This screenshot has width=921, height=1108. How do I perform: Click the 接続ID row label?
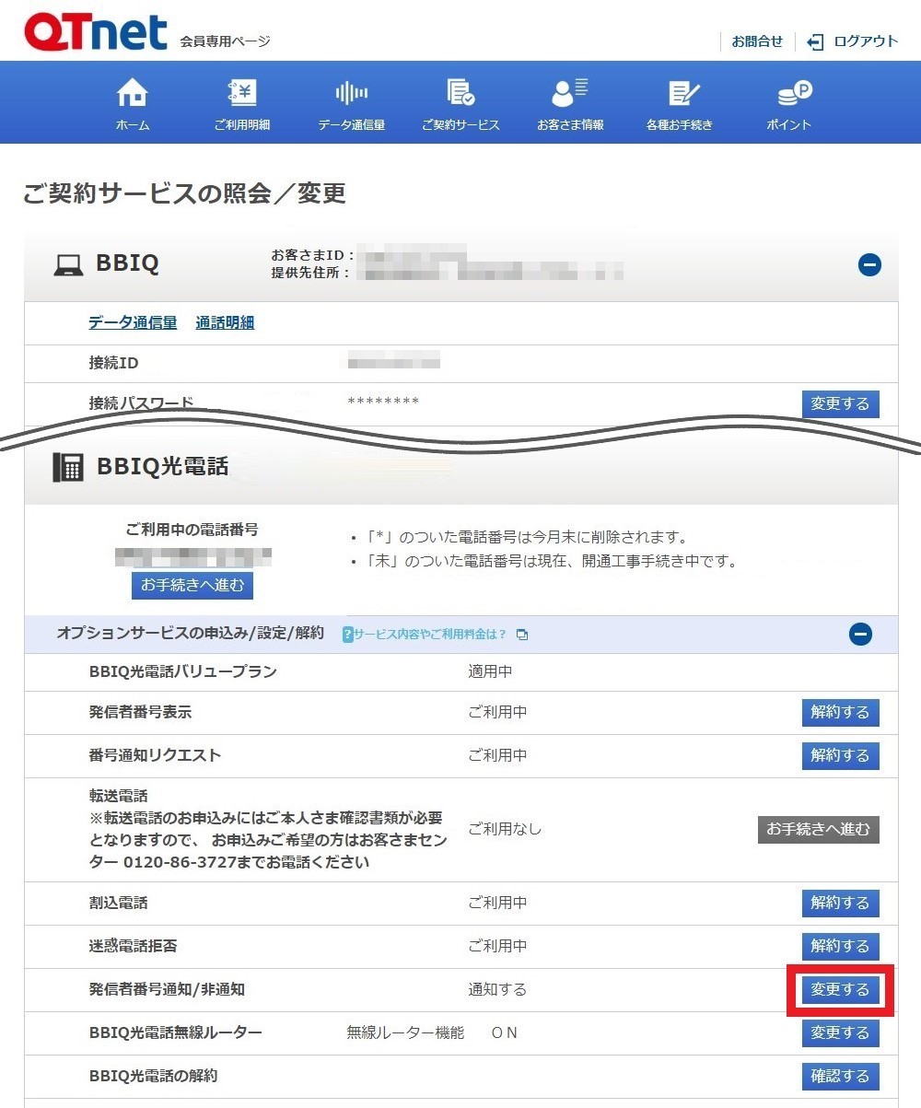pos(113,363)
